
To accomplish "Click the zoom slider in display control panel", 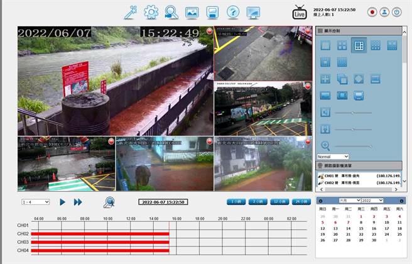I will coord(354,146).
